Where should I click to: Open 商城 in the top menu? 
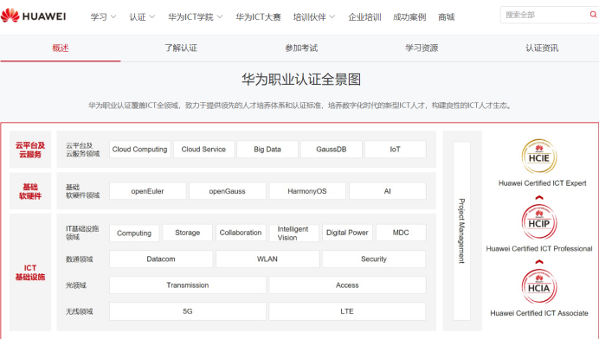[x=446, y=16]
